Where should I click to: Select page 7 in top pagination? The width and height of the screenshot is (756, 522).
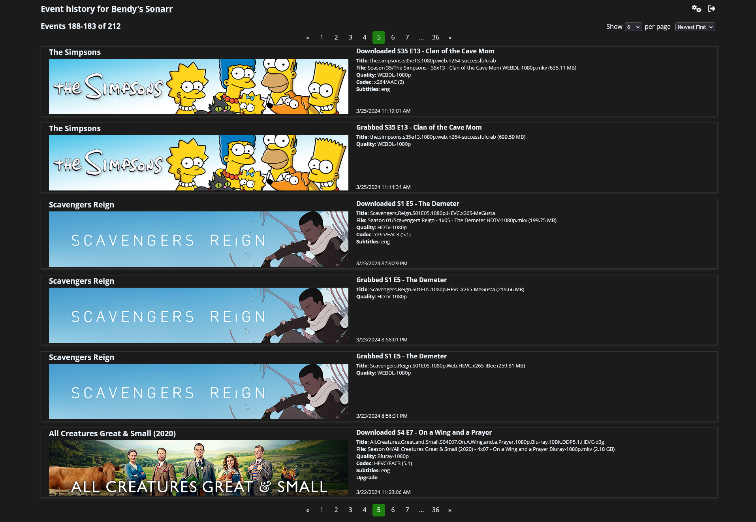click(x=407, y=38)
